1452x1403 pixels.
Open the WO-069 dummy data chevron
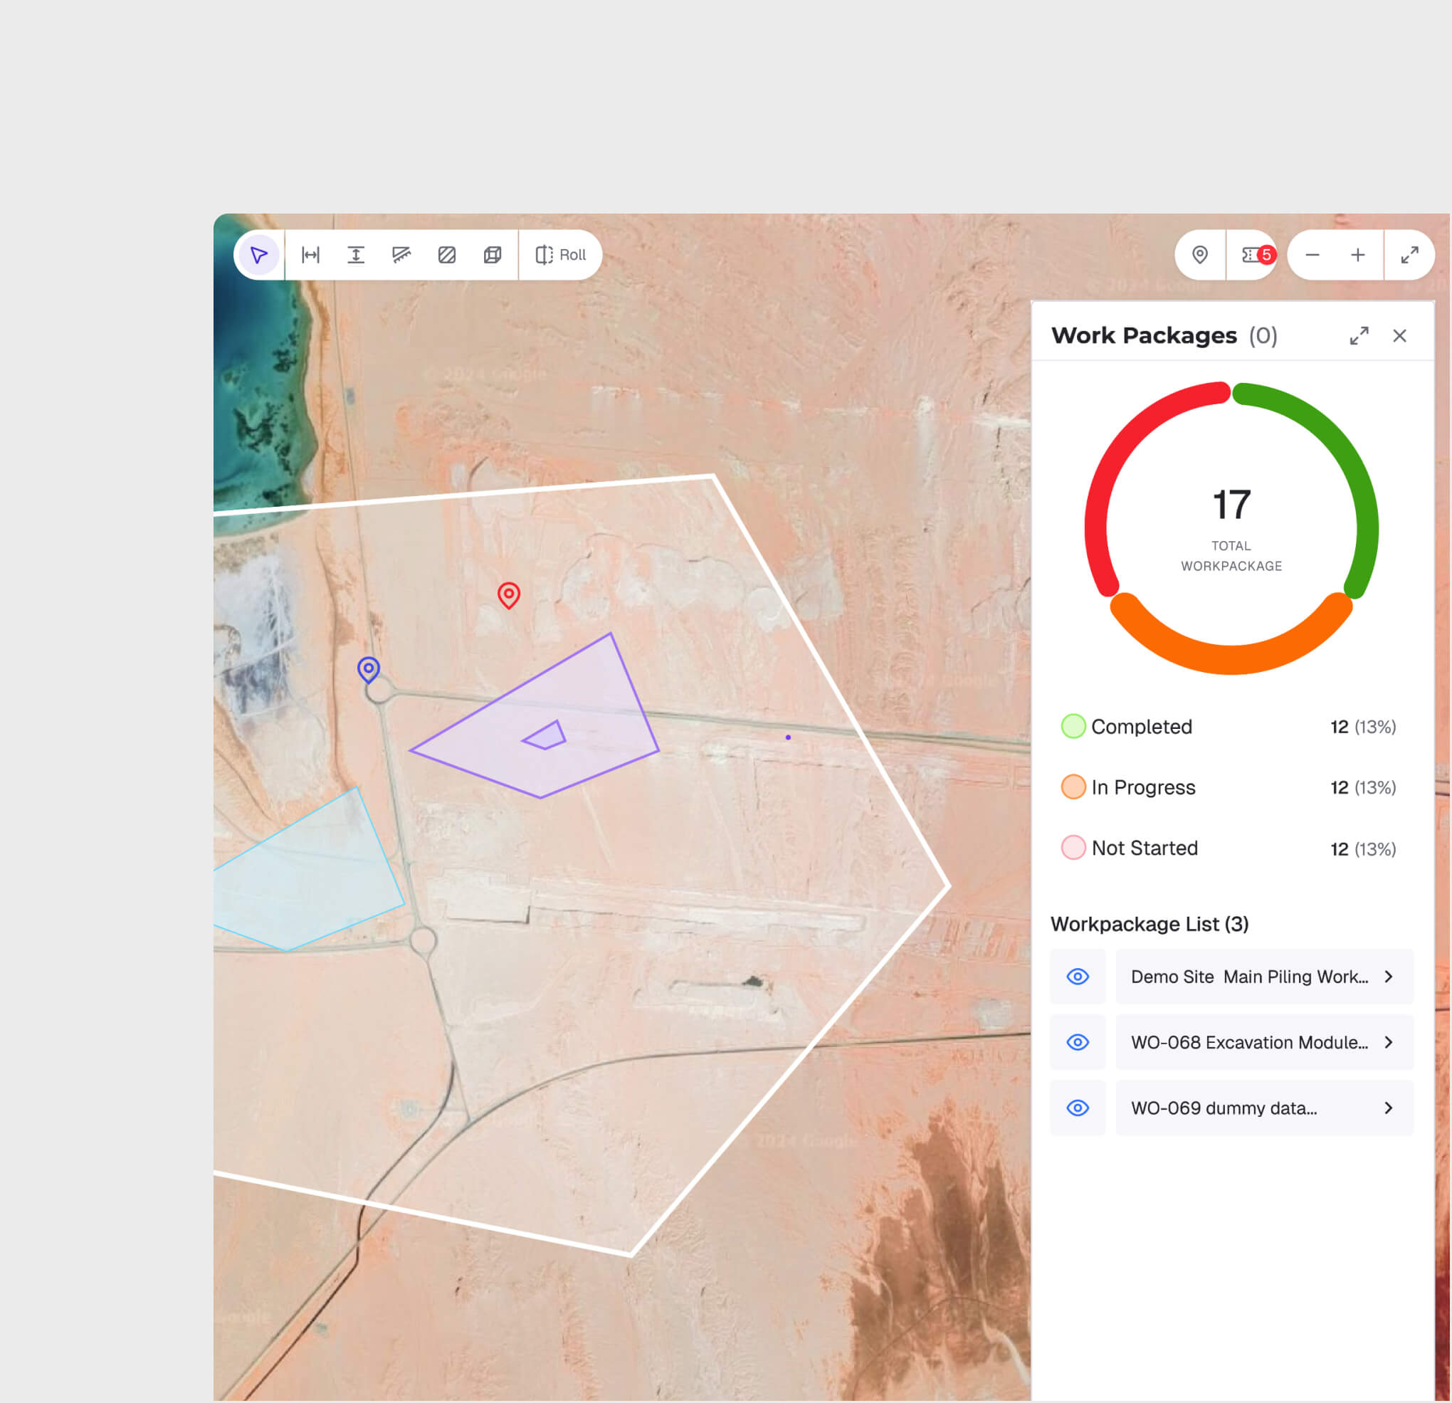tap(1388, 1108)
